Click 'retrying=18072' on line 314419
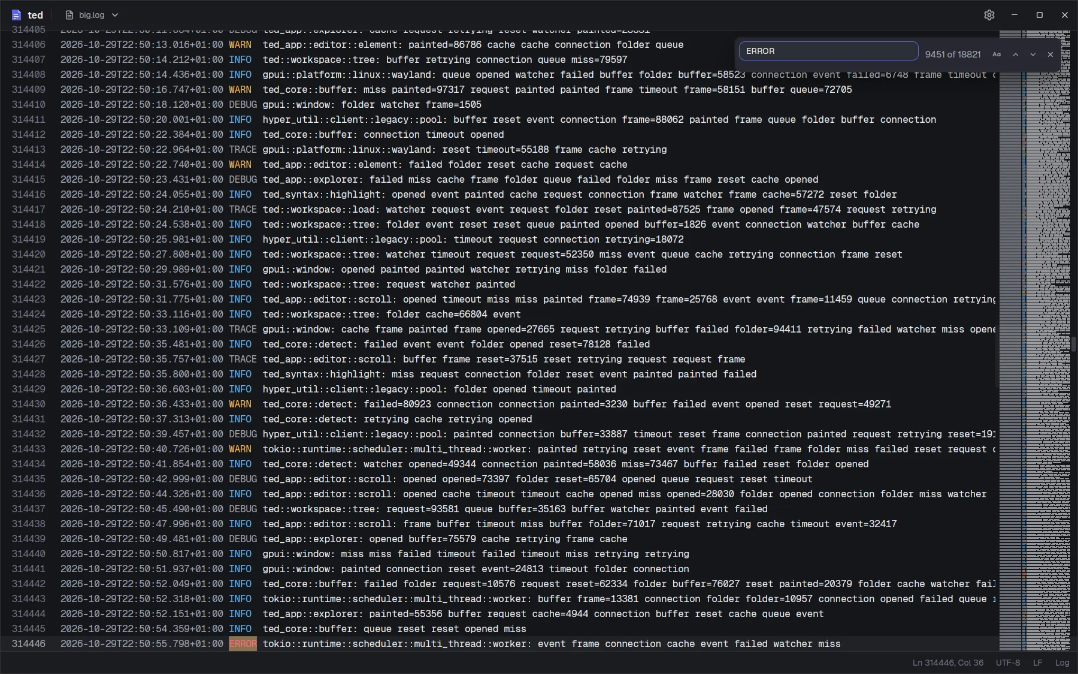The image size is (1078, 674). (644, 240)
